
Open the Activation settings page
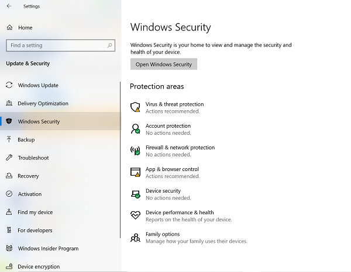[x=29, y=194]
